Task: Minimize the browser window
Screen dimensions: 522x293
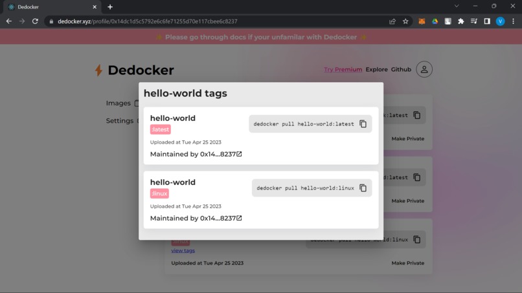Action: (475, 6)
